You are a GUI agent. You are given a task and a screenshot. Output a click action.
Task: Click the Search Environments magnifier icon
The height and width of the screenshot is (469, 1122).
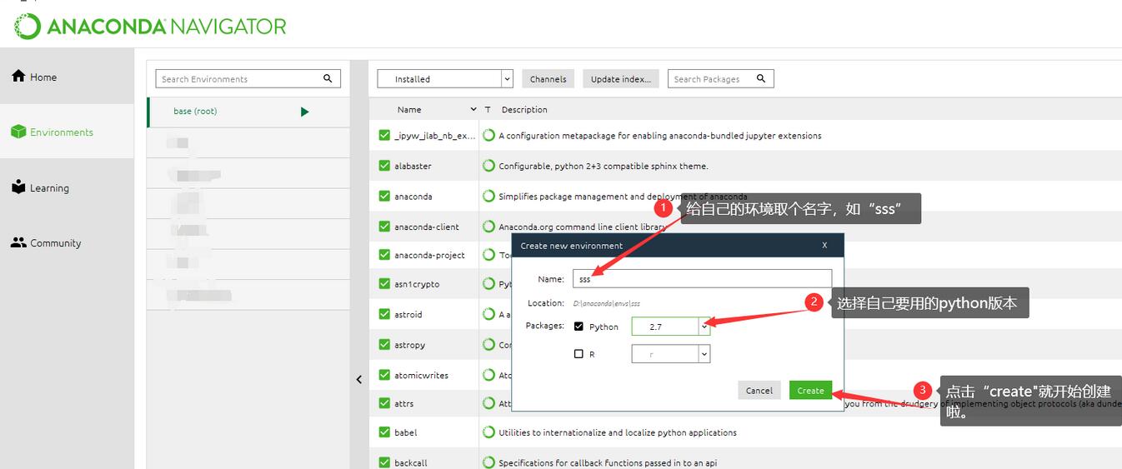point(328,79)
